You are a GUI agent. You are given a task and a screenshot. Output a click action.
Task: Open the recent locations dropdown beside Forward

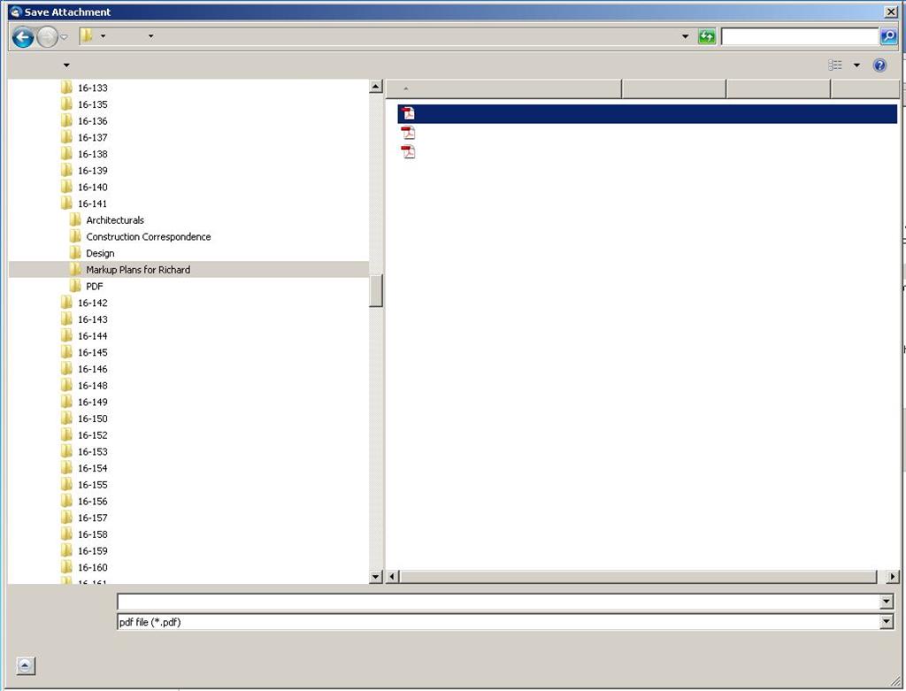click(x=64, y=37)
